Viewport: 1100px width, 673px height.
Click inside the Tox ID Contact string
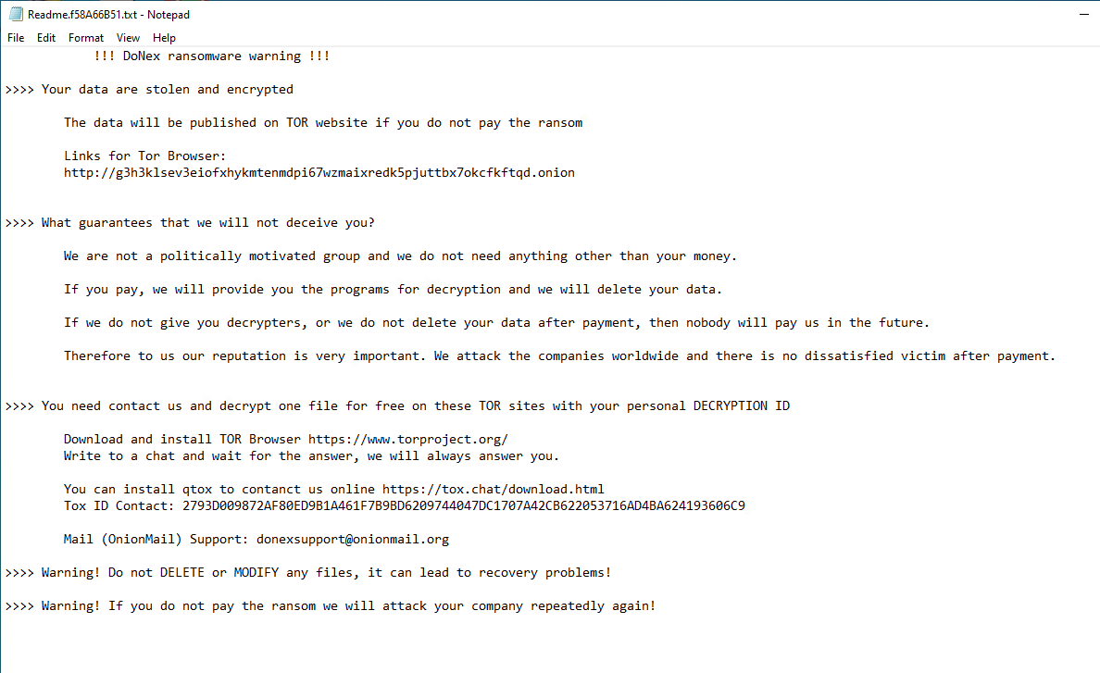click(464, 506)
